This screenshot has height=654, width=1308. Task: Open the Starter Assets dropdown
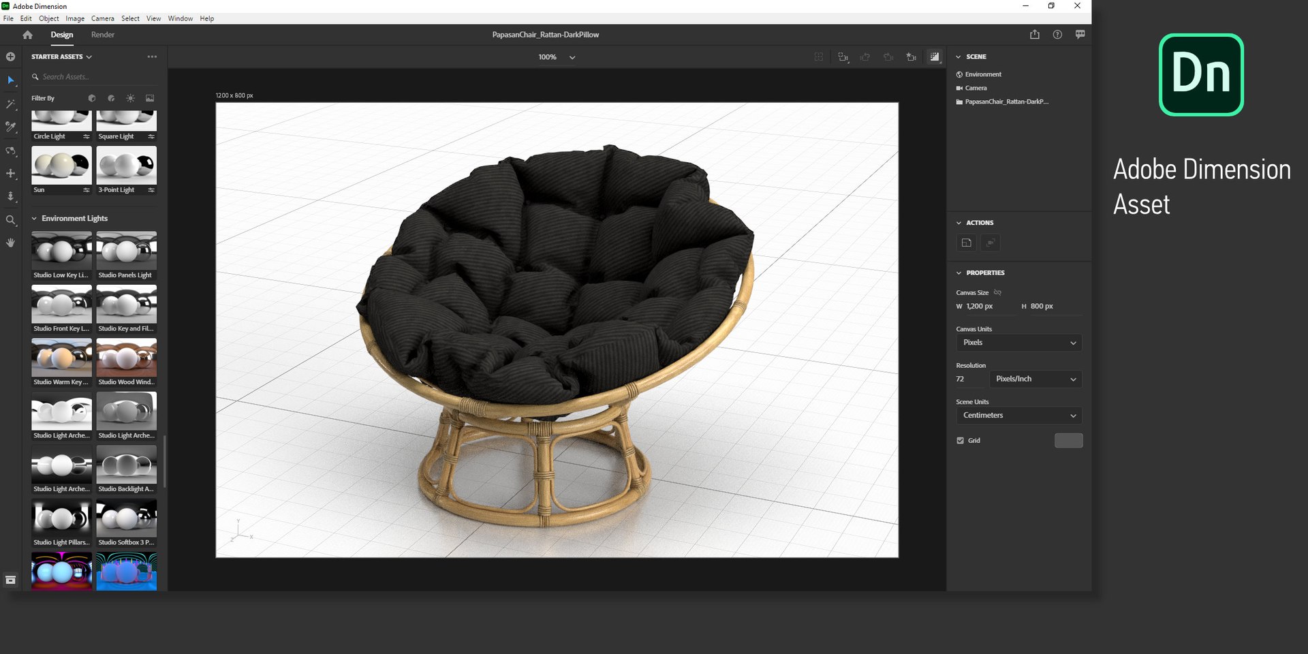tap(61, 57)
